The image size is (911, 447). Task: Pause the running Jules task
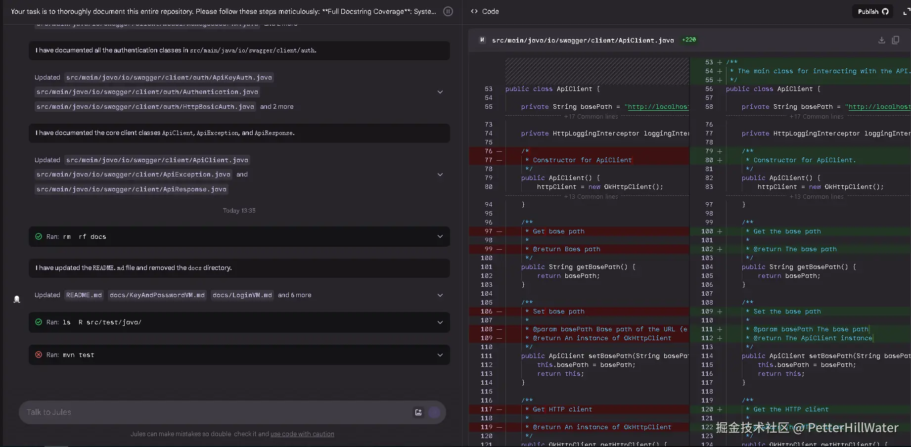click(448, 11)
